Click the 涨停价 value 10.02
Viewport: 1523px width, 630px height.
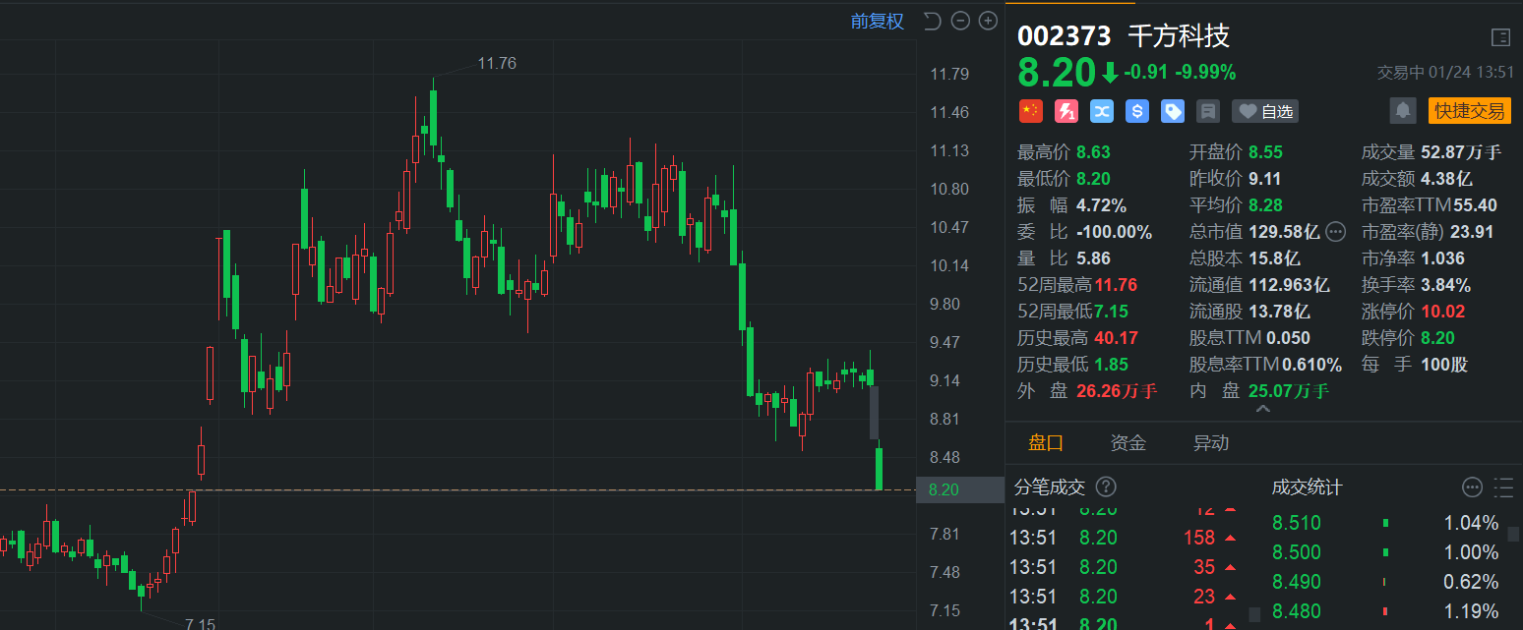[1444, 312]
